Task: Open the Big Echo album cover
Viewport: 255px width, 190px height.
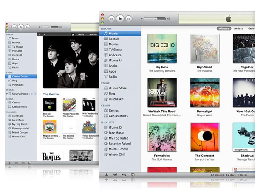Action: click(x=161, y=48)
